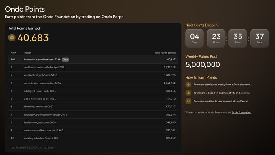This screenshot has height=155, width=275.
Task: Select trader considerate-mature-archer-0834
Action: coord(42,83)
